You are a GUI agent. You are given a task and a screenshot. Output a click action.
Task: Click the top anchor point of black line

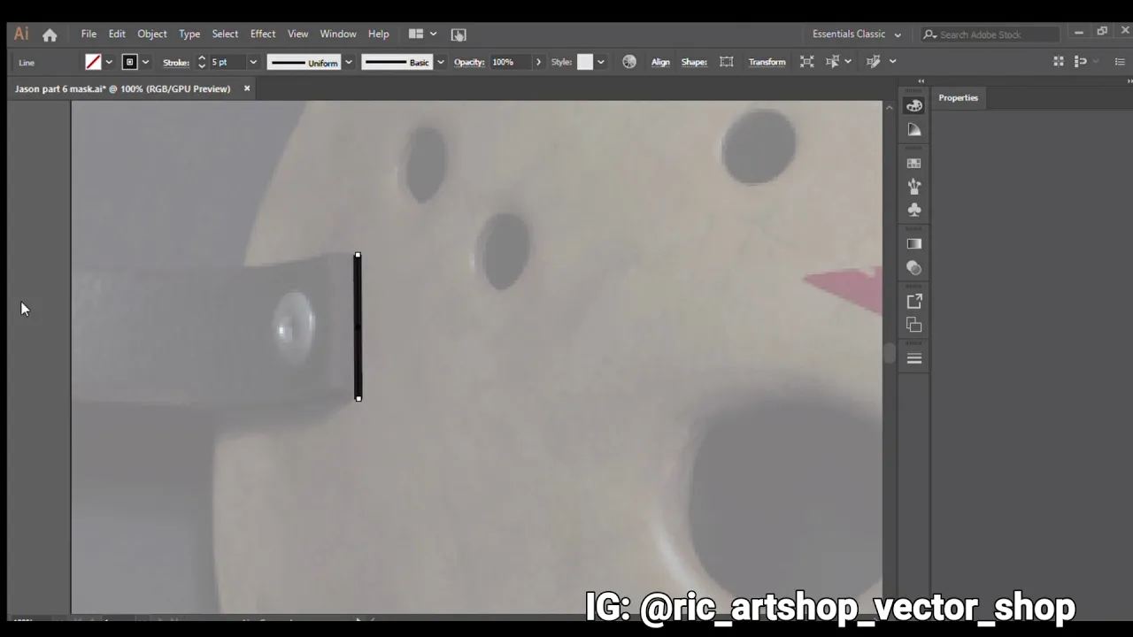point(358,256)
